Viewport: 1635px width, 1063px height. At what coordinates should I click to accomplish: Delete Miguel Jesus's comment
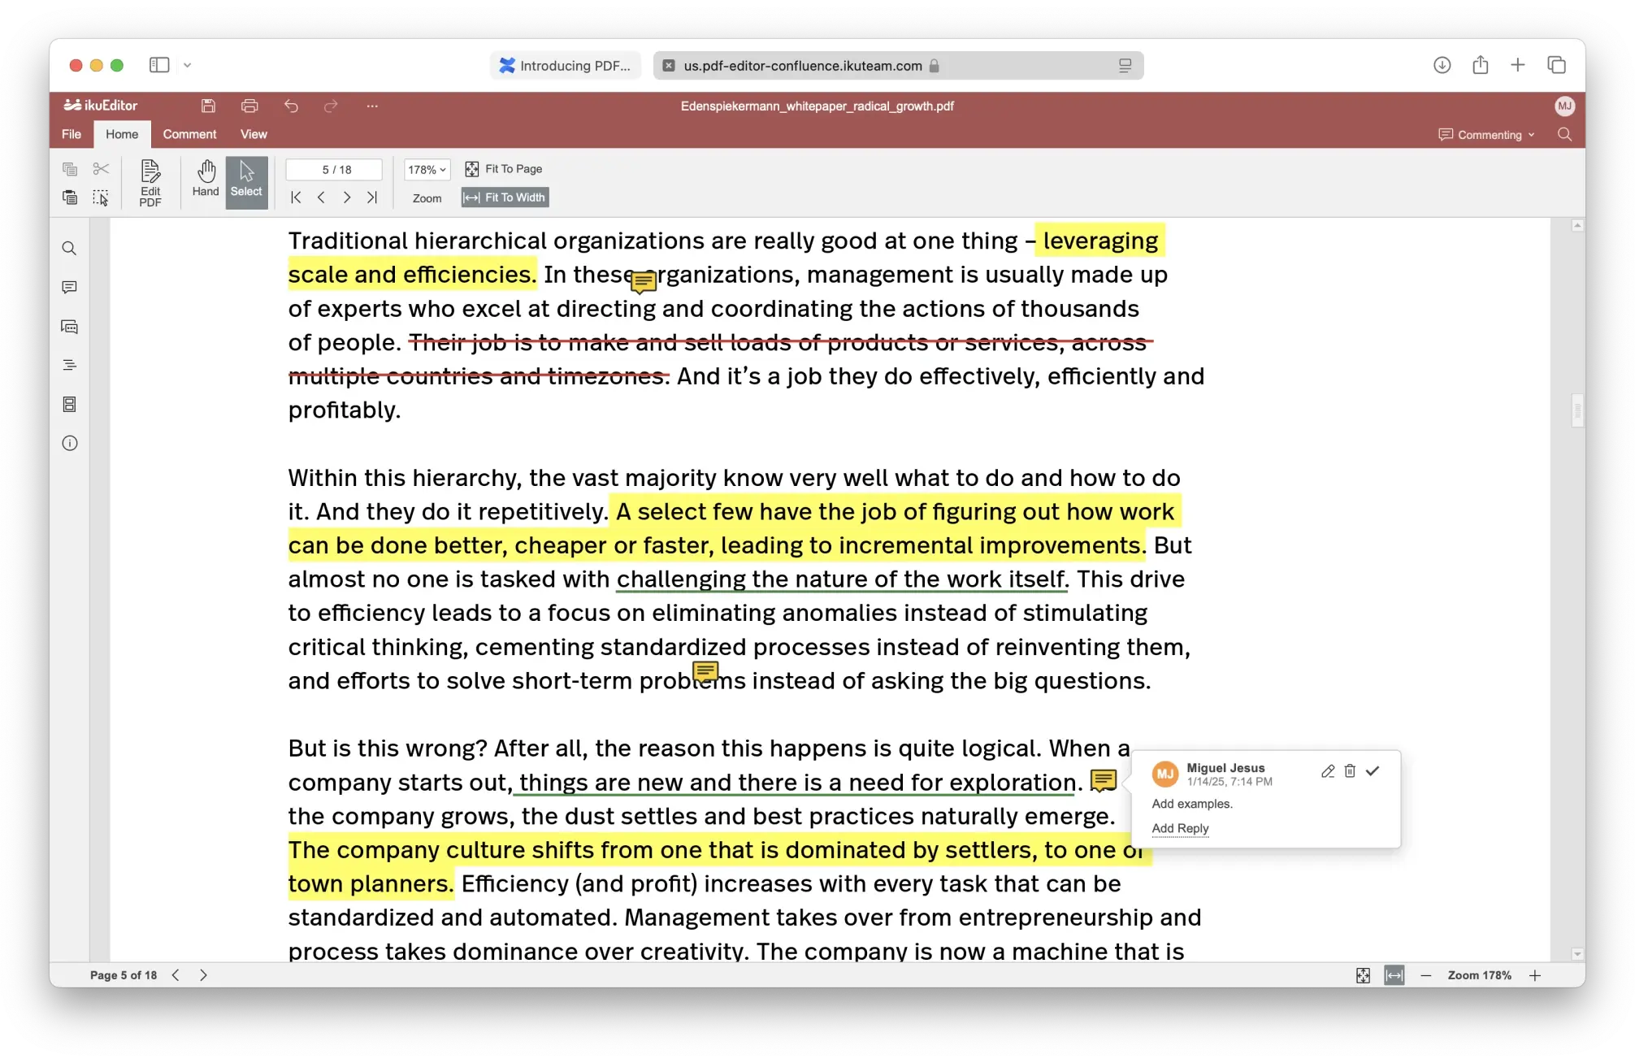point(1350,771)
